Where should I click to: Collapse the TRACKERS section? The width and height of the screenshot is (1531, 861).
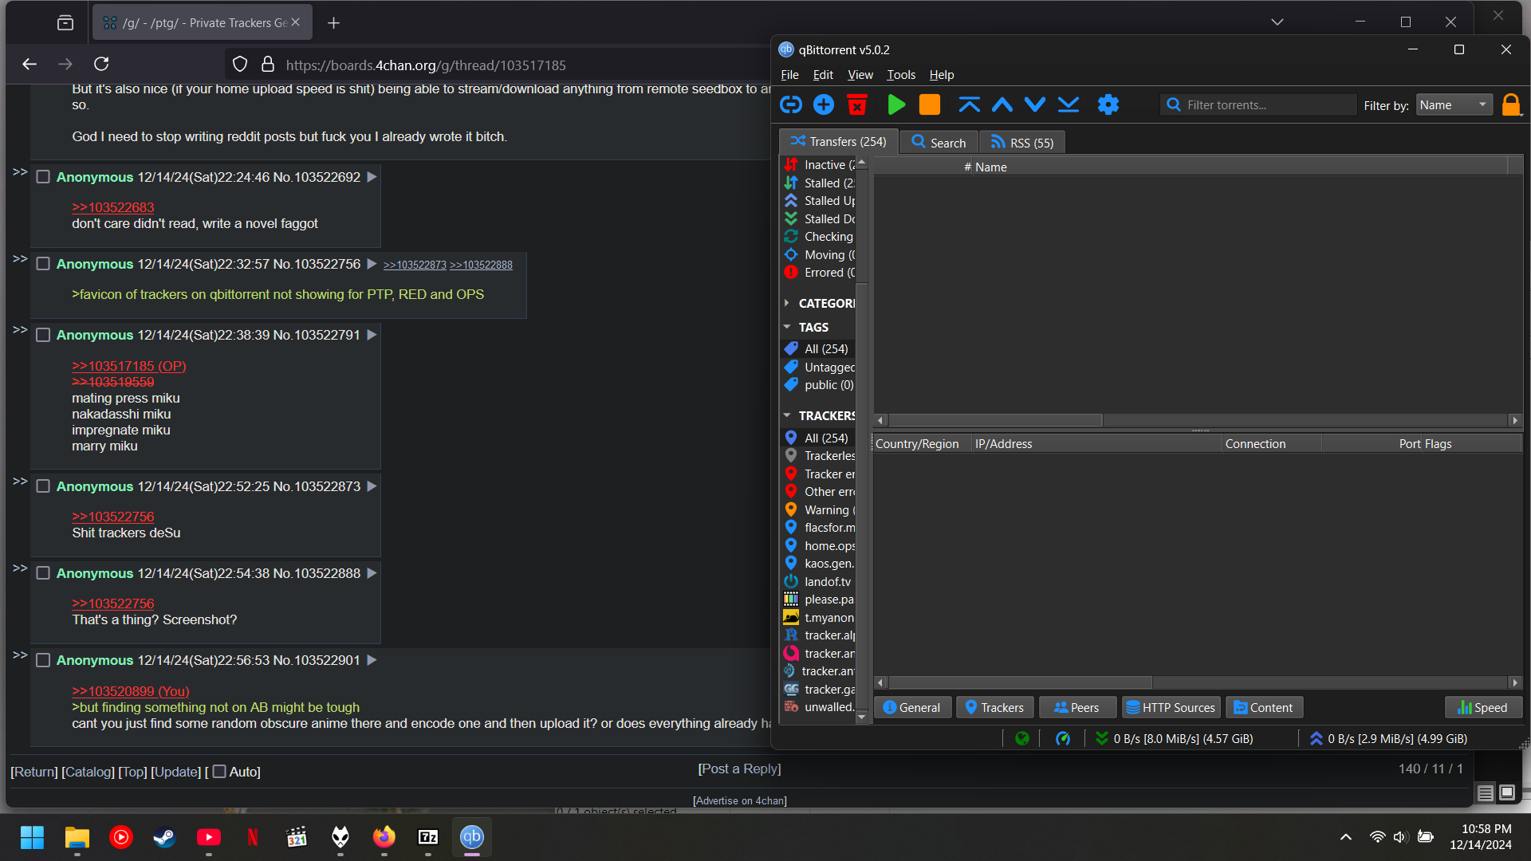[787, 415]
